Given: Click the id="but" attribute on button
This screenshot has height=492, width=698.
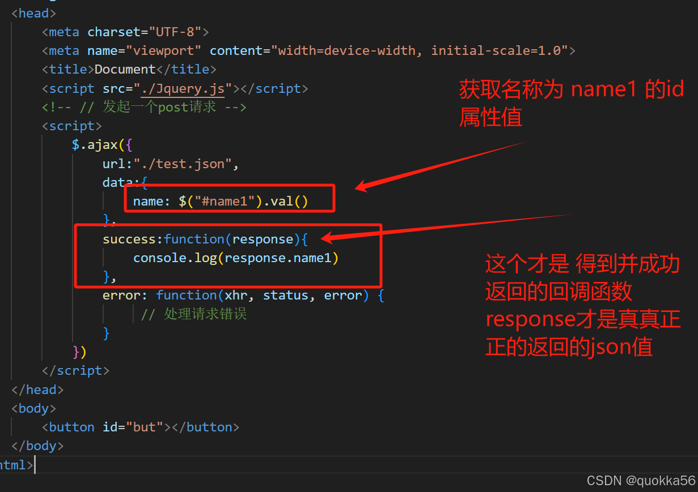Looking at the screenshot, I should coord(133,427).
